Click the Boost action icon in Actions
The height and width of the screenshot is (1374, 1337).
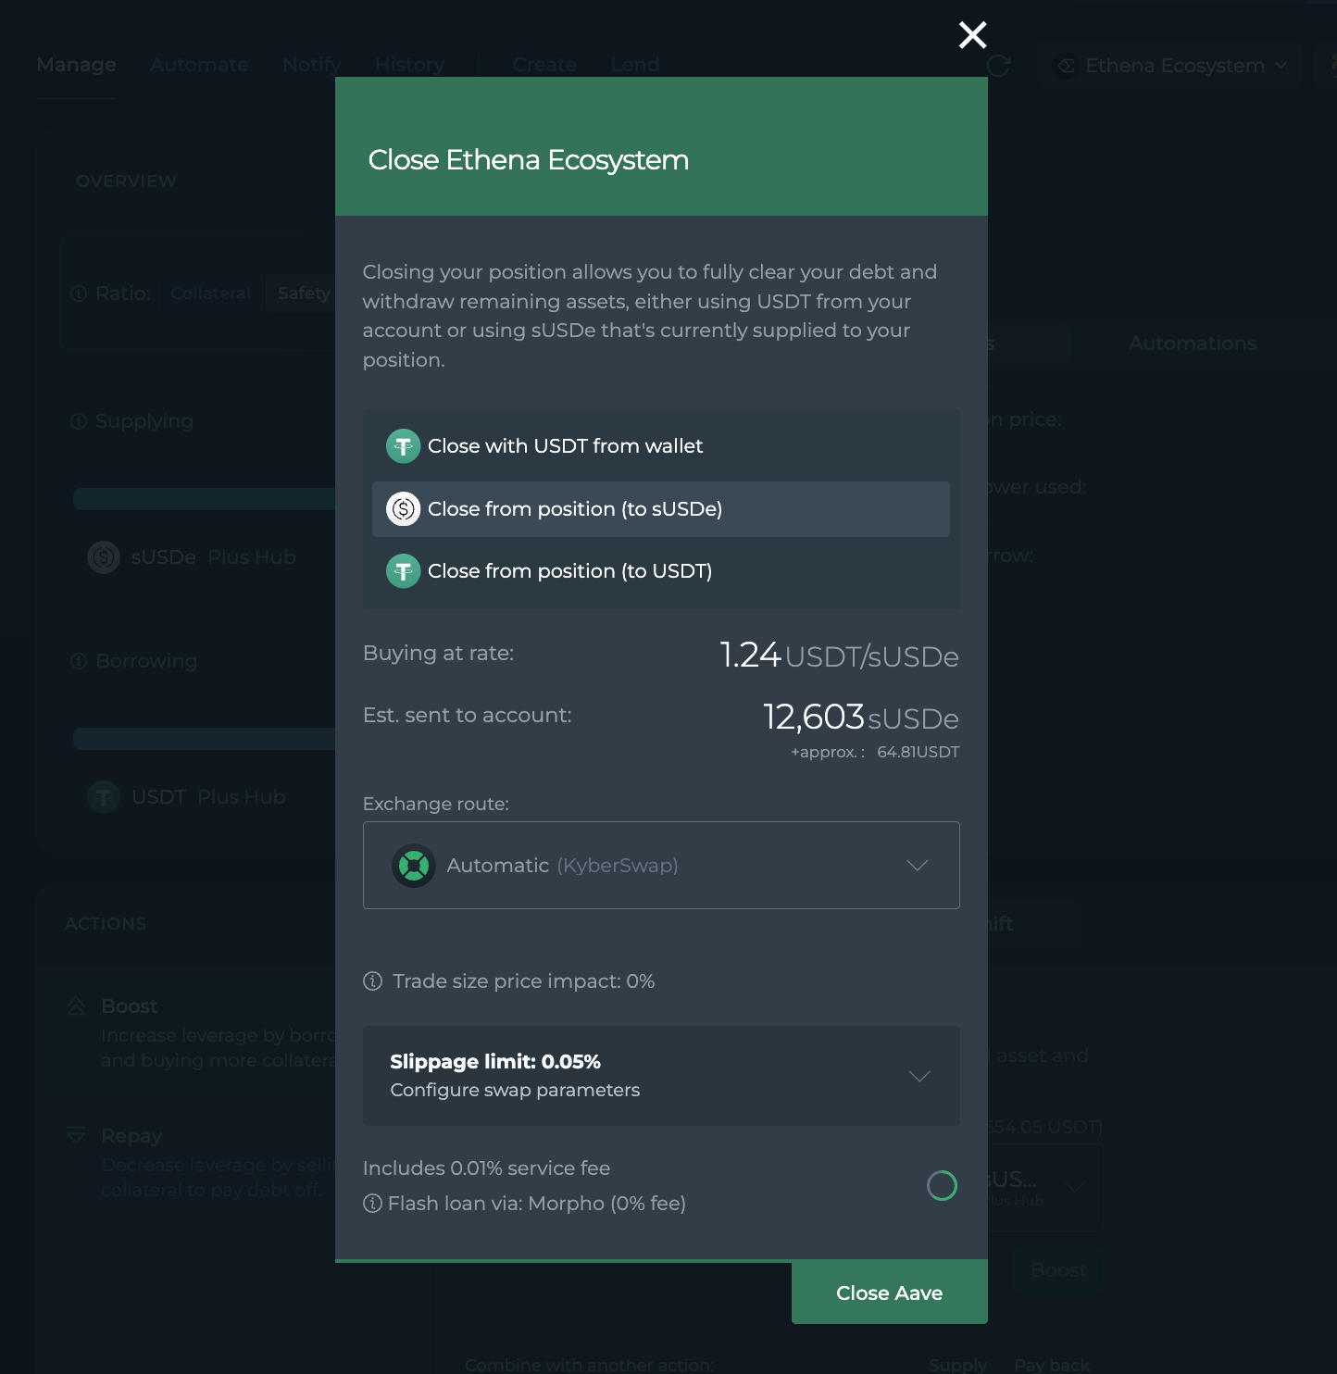point(76,1006)
